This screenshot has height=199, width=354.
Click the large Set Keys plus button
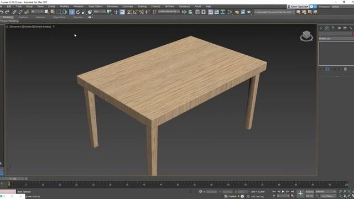coord(300,193)
